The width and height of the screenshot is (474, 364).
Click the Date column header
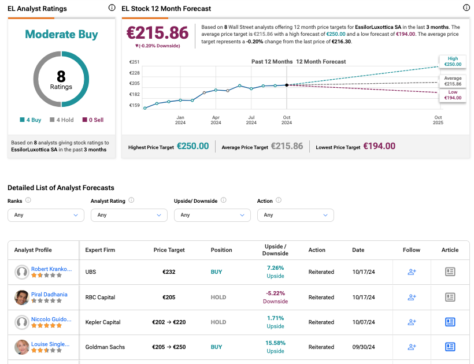click(x=358, y=250)
